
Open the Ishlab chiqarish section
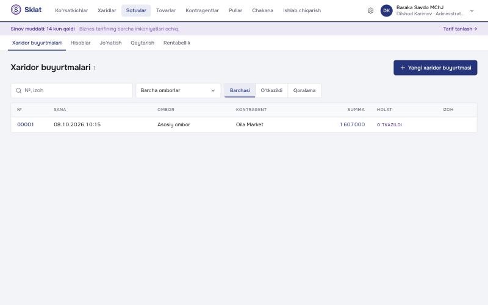pyautogui.click(x=302, y=10)
